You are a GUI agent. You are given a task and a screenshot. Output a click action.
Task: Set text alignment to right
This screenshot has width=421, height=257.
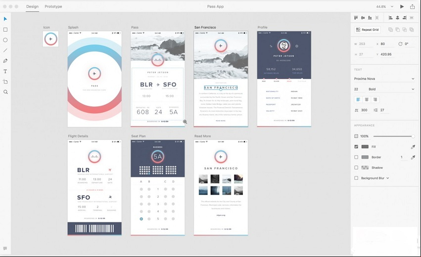click(x=375, y=99)
